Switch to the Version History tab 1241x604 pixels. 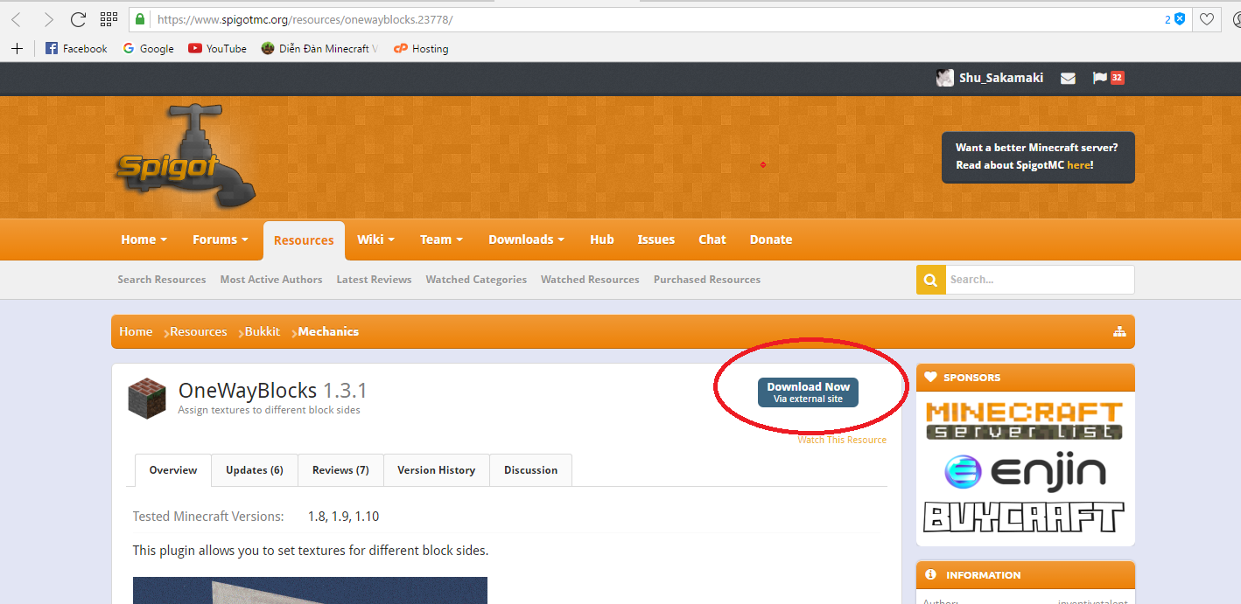437,470
